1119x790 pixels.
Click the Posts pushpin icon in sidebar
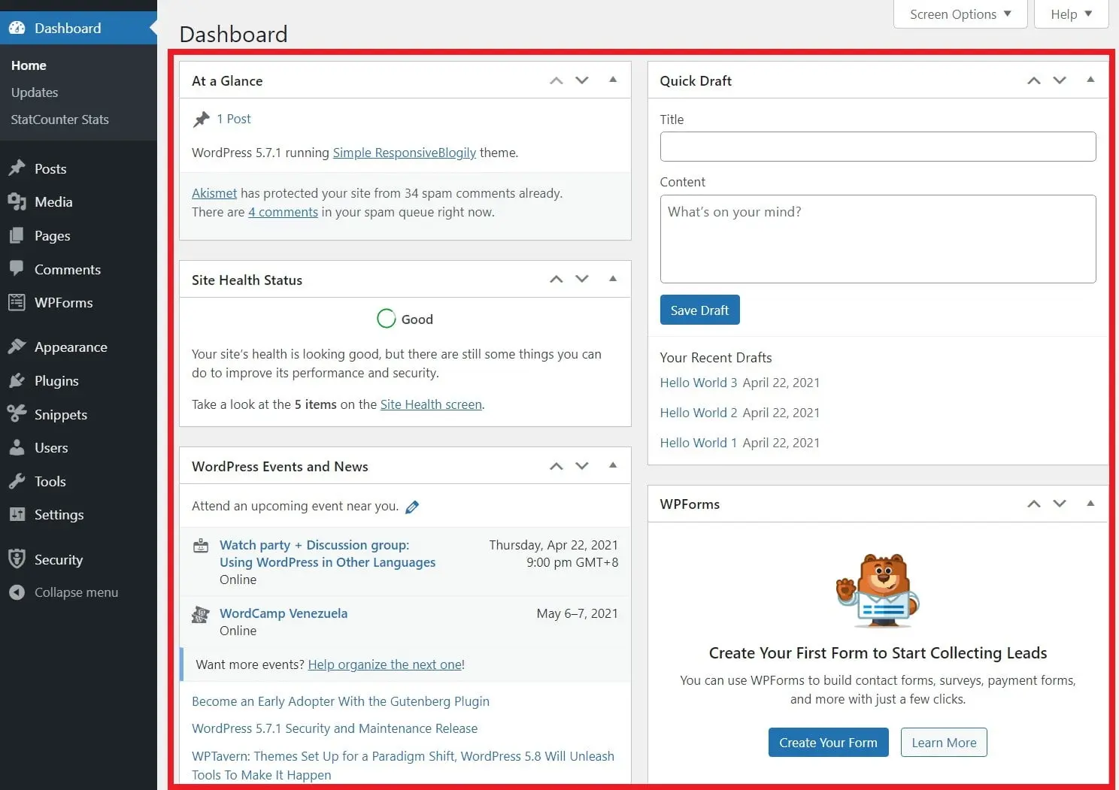click(x=17, y=168)
